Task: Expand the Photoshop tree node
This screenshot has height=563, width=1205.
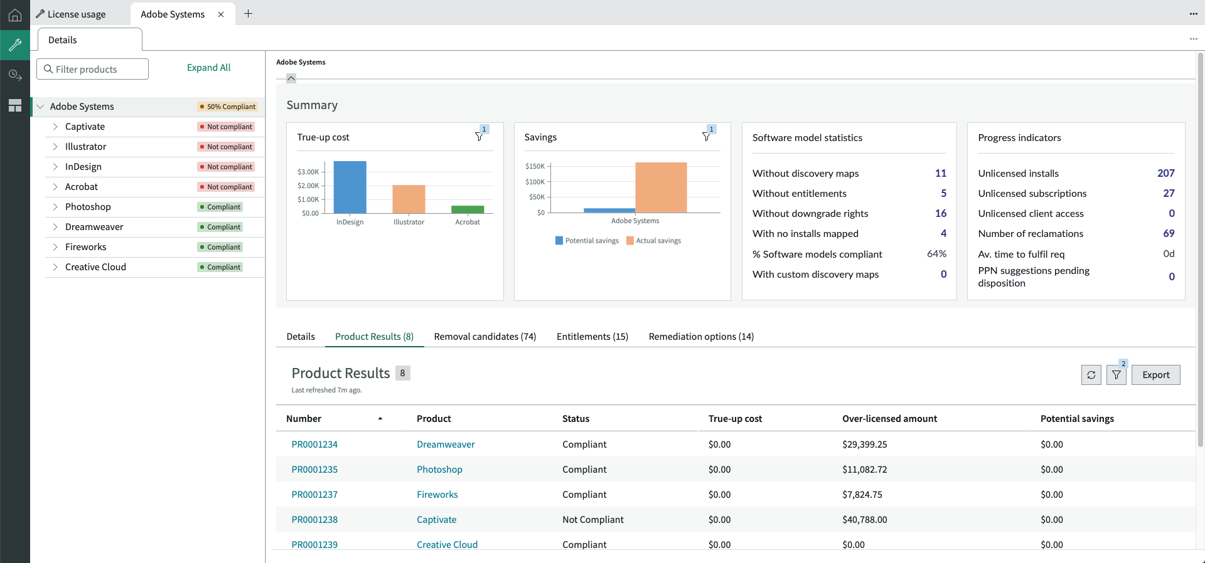Action: click(x=55, y=207)
